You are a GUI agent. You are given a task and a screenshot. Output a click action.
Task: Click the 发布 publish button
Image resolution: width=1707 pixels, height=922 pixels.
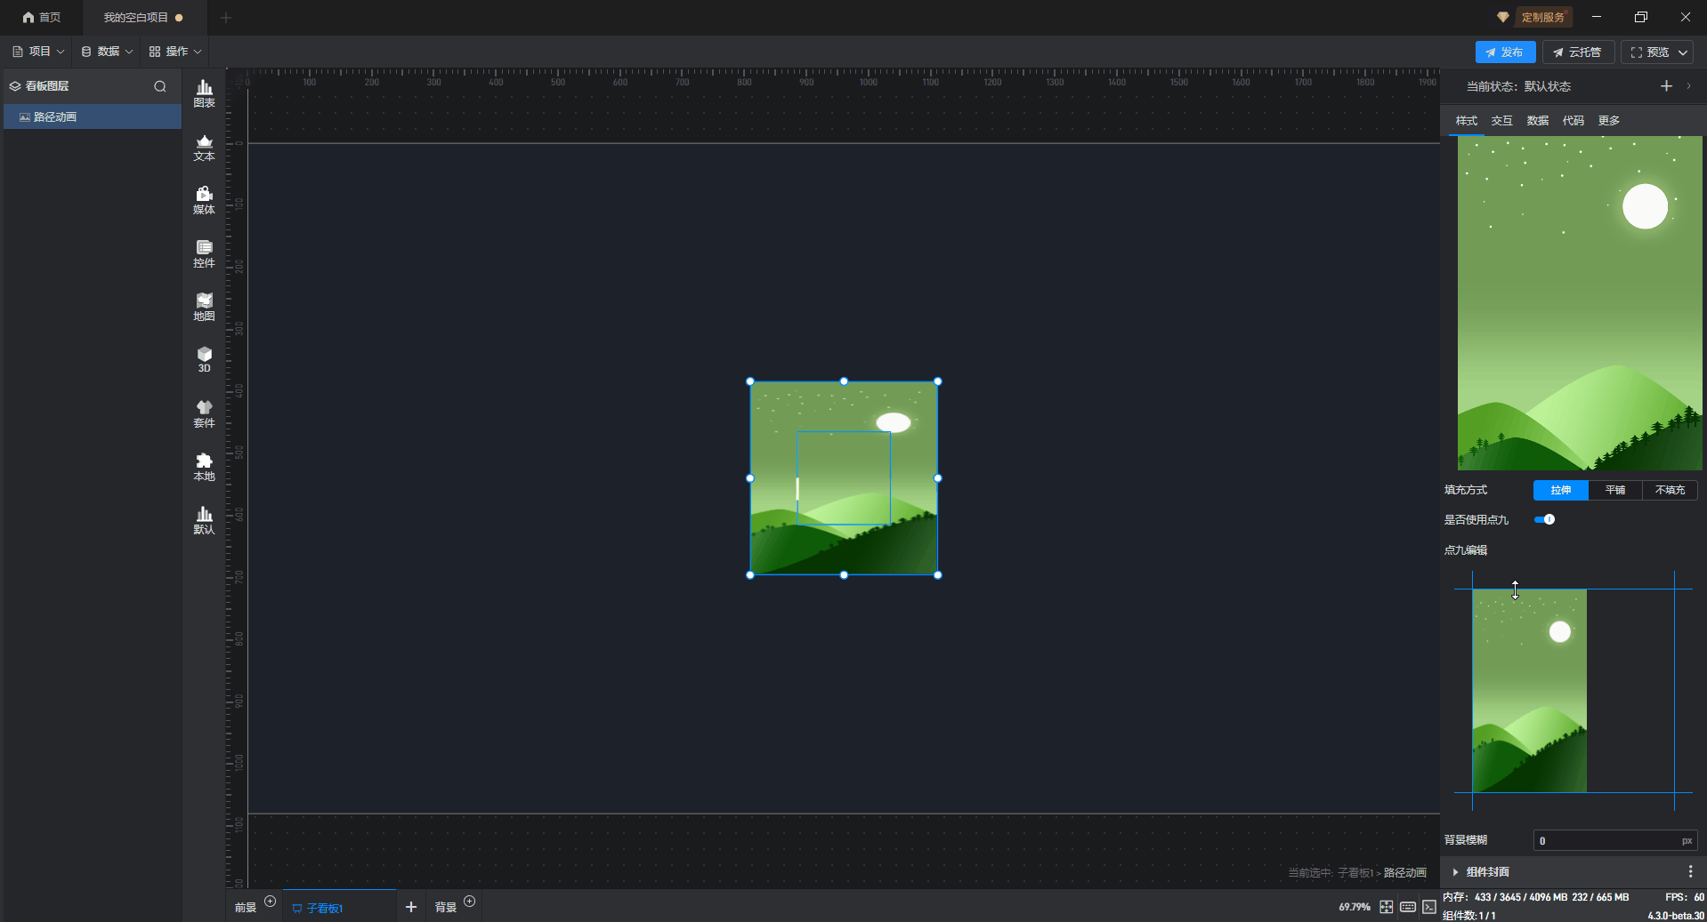point(1504,52)
